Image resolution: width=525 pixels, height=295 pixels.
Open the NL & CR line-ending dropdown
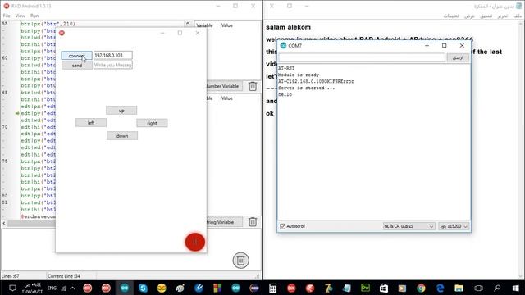click(x=409, y=226)
